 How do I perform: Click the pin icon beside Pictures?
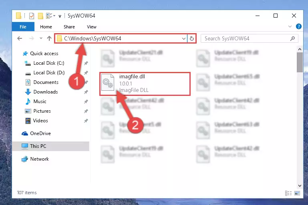(x=86, y=111)
